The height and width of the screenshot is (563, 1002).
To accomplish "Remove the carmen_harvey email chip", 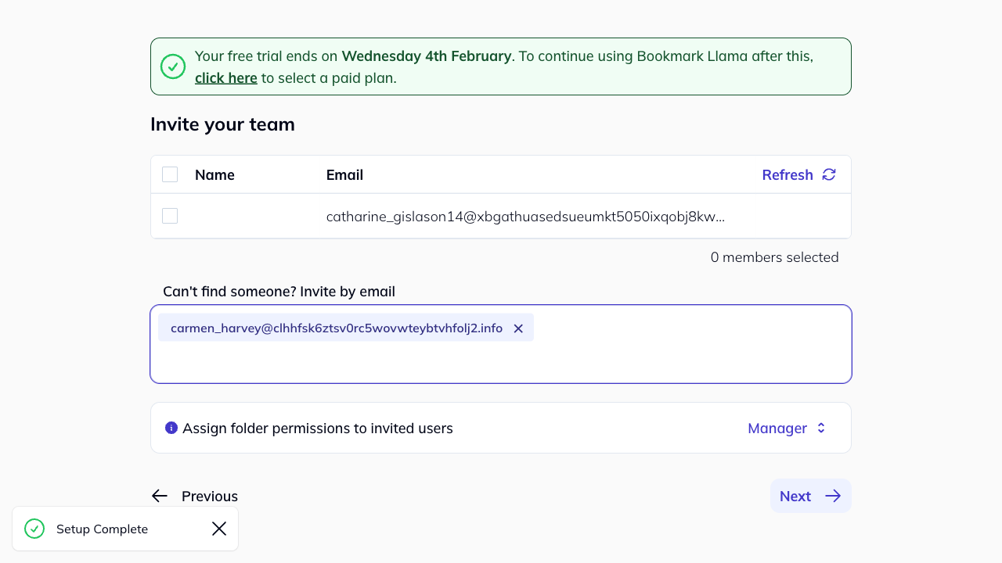I will click(518, 328).
